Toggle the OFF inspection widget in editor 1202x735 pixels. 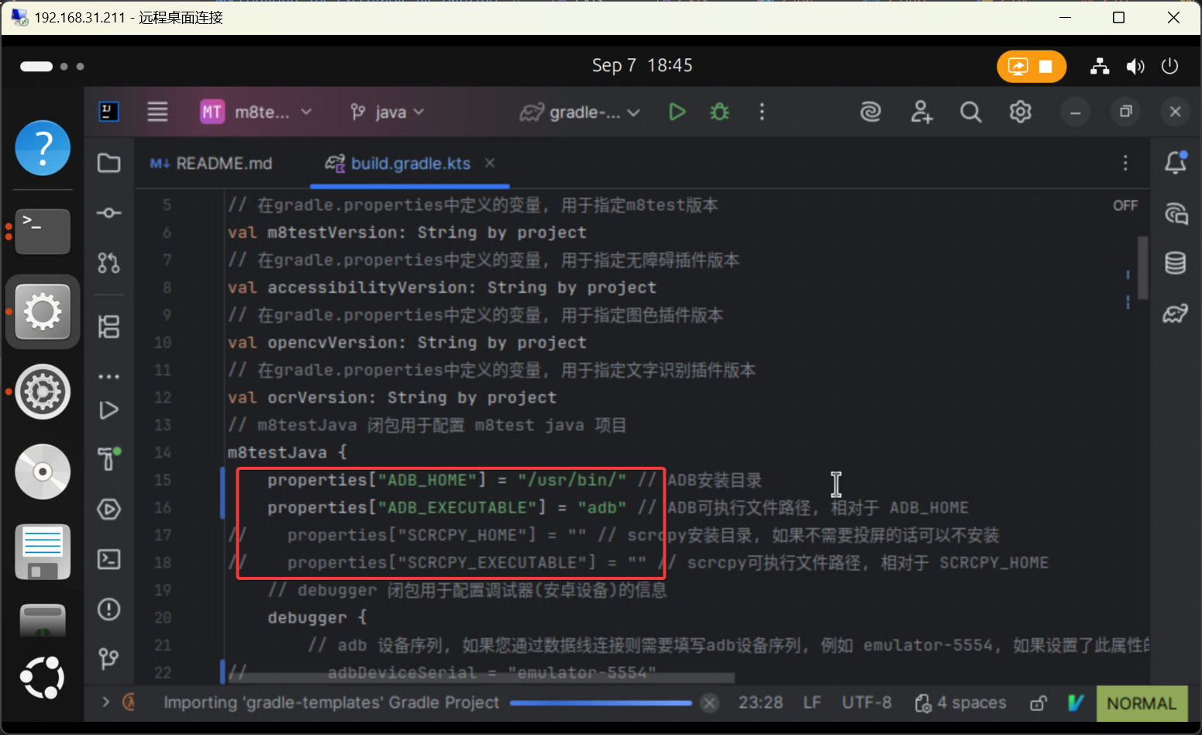(1125, 205)
